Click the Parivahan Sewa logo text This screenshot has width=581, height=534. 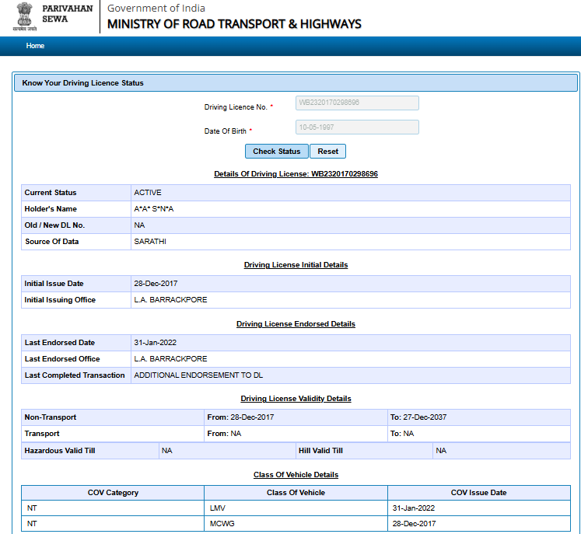coord(67,13)
